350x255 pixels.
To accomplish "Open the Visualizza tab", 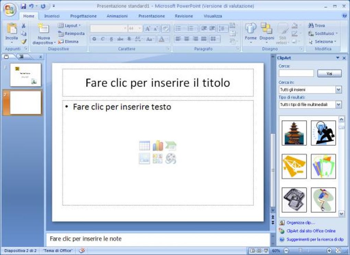I will [213, 16].
